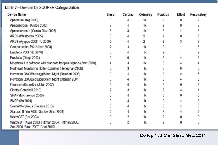
Task: Click Effort value 1 in Embletta PDS row
Action: click(x=181, y=52)
